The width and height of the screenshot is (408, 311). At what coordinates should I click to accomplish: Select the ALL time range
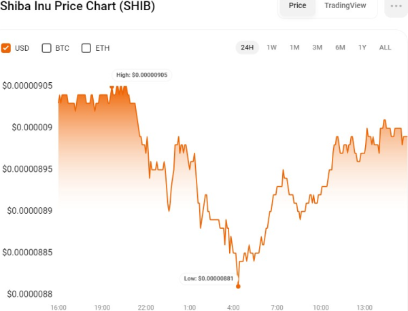click(x=385, y=48)
